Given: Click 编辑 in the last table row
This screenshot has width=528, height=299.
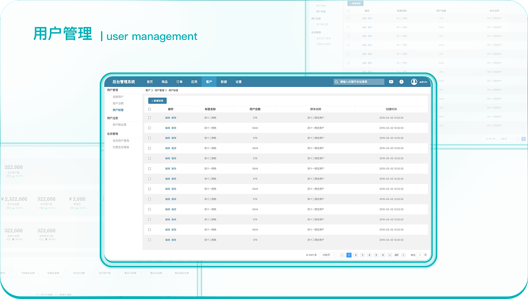Looking at the screenshot, I should tap(167, 240).
